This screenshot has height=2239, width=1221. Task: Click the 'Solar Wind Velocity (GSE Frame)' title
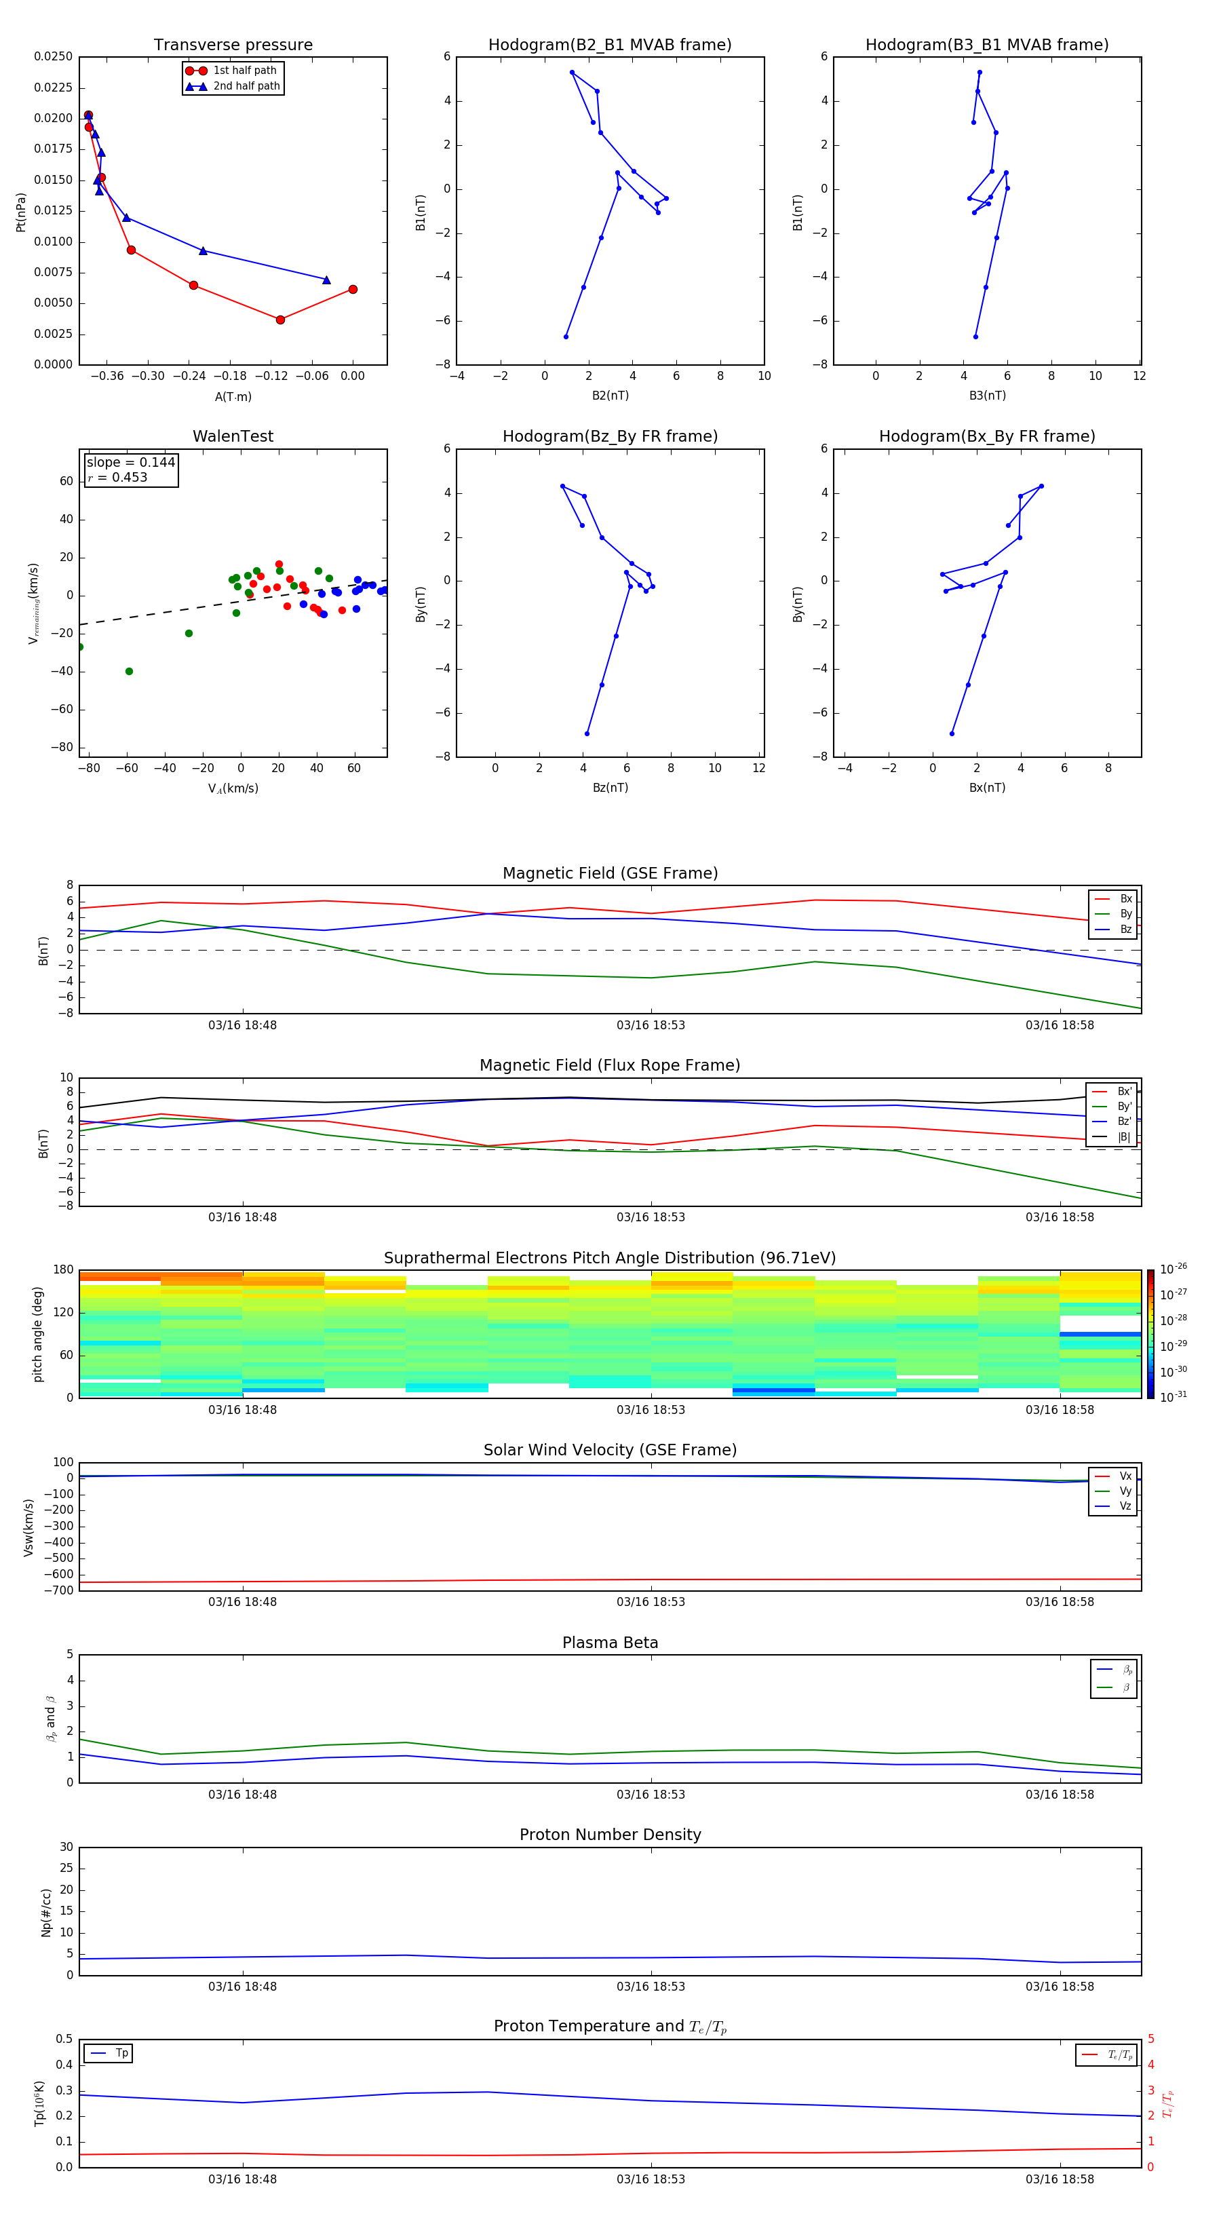(610, 1451)
